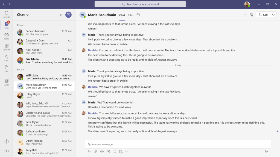280x157 pixels.
Task: Click the Type a new message field
Action: (178, 144)
